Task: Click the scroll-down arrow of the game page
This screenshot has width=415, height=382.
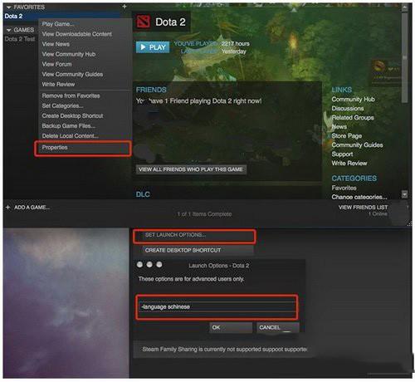Action: coord(404,194)
